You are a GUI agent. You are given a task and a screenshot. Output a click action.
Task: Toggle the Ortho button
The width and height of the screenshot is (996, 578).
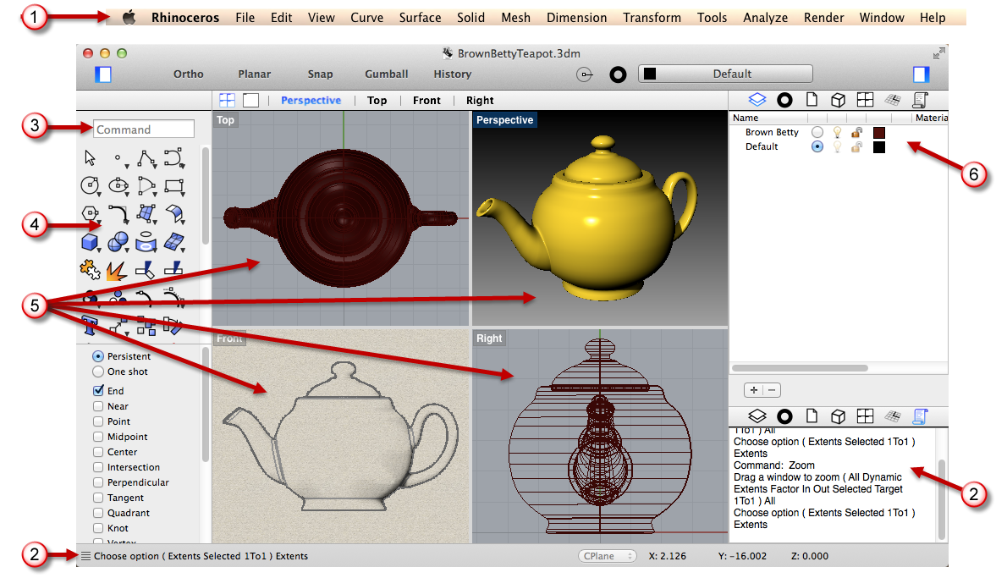[189, 74]
